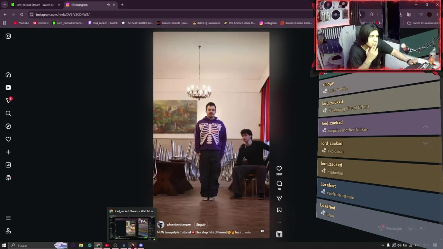Open lord_zackxd - Twitch bookmark

click(103, 23)
